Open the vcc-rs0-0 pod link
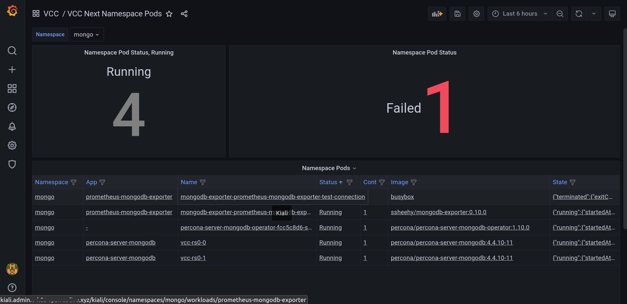 193,243
